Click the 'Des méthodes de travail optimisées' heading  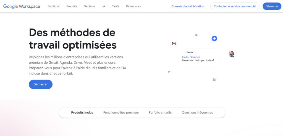(73, 39)
